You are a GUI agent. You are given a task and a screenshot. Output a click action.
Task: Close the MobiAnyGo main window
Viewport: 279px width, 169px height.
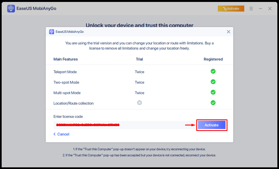(x=270, y=9)
